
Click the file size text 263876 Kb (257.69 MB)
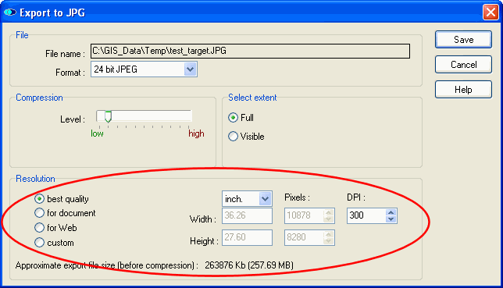(249, 265)
